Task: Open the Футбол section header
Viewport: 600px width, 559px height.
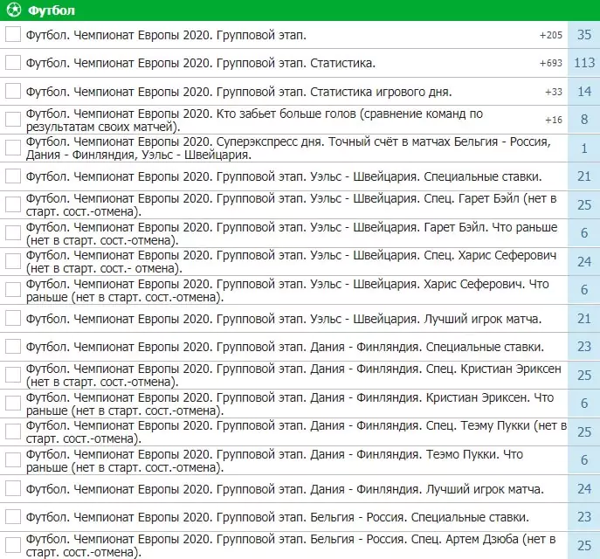Action: pyautogui.click(x=300, y=10)
